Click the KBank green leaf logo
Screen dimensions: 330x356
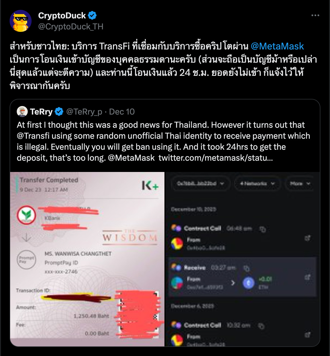tap(26, 215)
